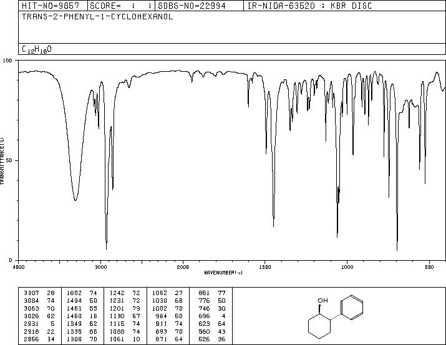This screenshot has width=446, height=345.
Task: Click the 696 peak table entry
Action: point(212,316)
